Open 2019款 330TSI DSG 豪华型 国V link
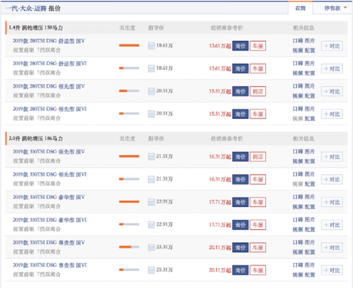Image resolution: width=353 pixels, height=288 pixels. click(49, 197)
